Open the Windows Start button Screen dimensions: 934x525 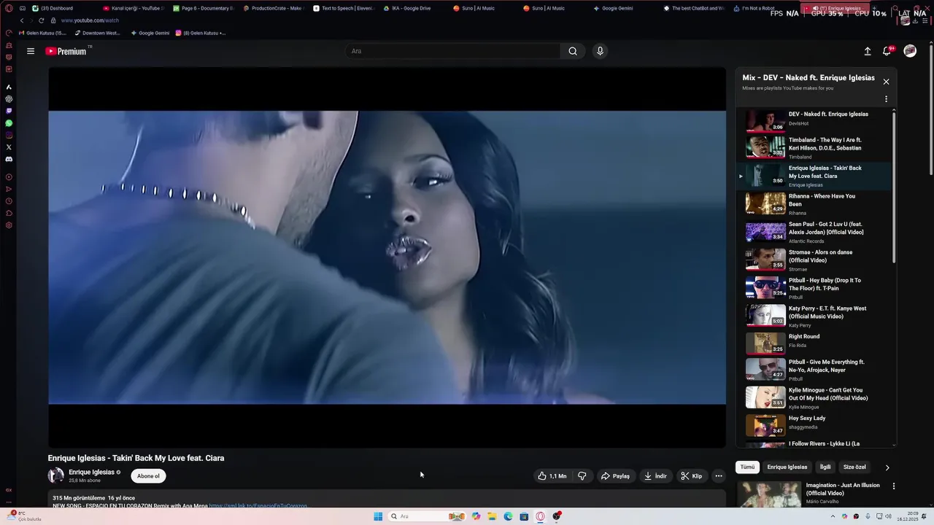tap(378, 516)
